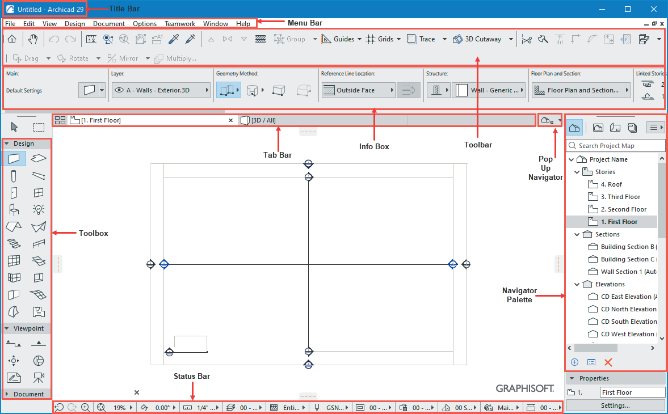Image resolution: width=668 pixels, height=414 pixels.
Task: Select the Window tool
Action: click(39, 193)
